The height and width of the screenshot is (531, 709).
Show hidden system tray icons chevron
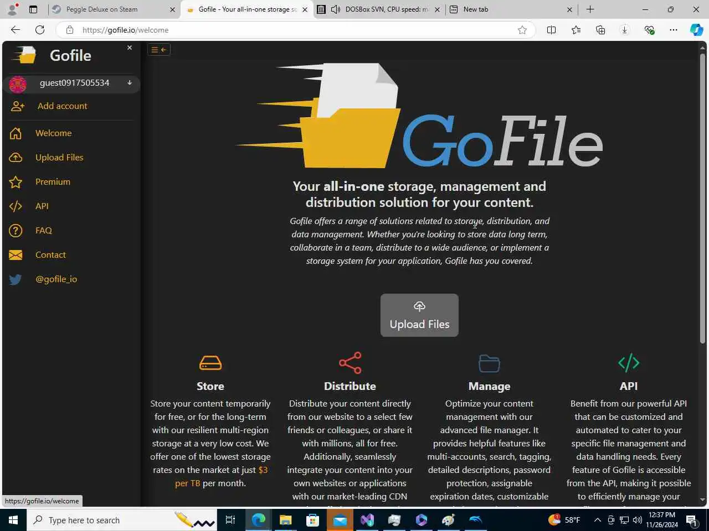pos(597,520)
